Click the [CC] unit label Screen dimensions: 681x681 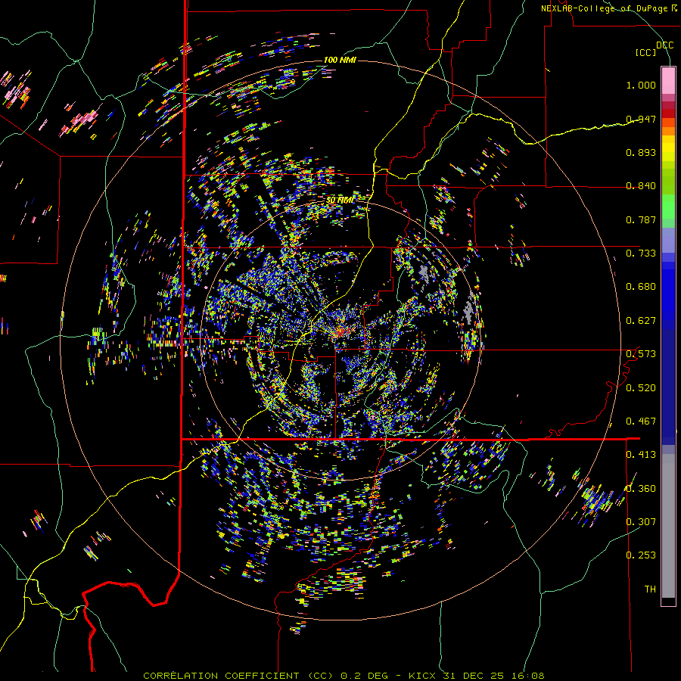point(645,52)
